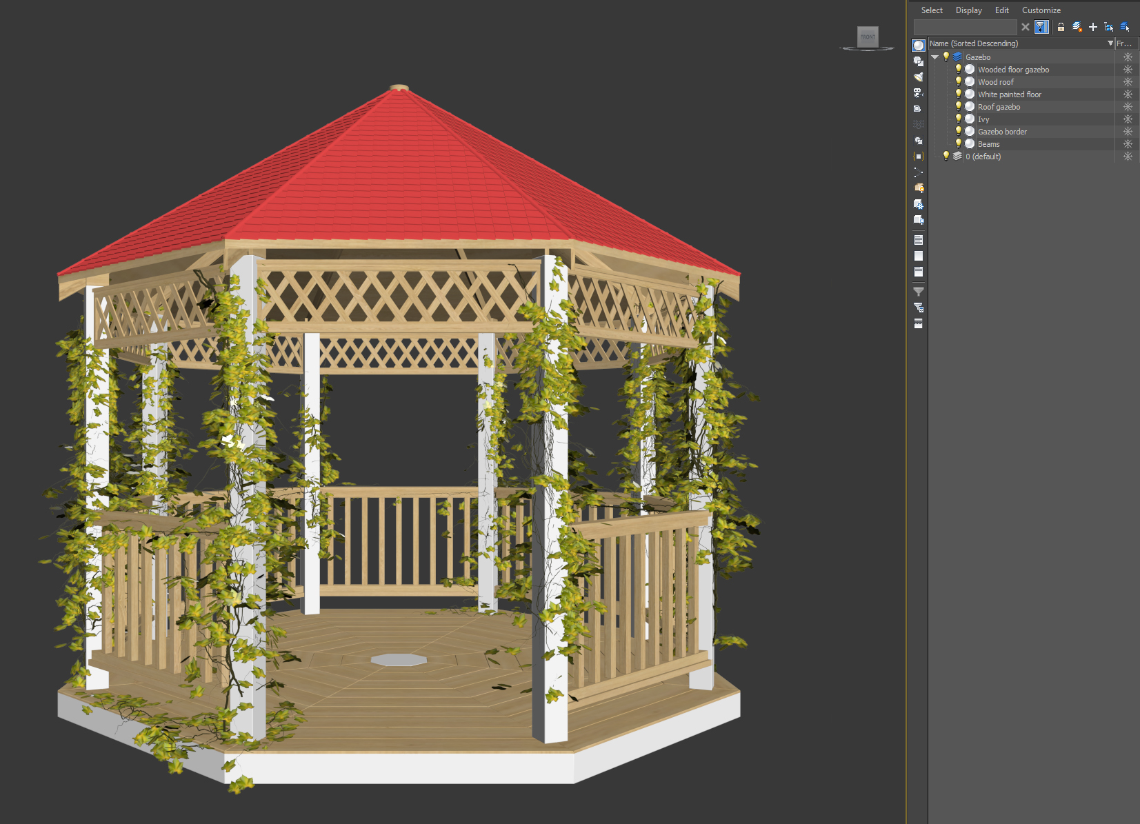Create a new layer with the plus icon
The height and width of the screenshot is (824, 1140).
click(1093, 27)
